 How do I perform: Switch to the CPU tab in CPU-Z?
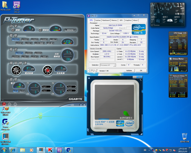[91, 20]
